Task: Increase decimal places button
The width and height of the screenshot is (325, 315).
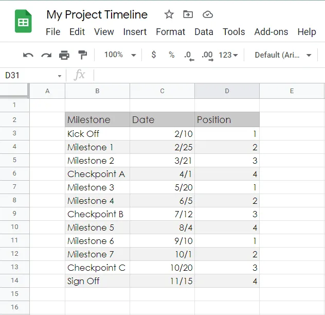Action: coord(207,55)
